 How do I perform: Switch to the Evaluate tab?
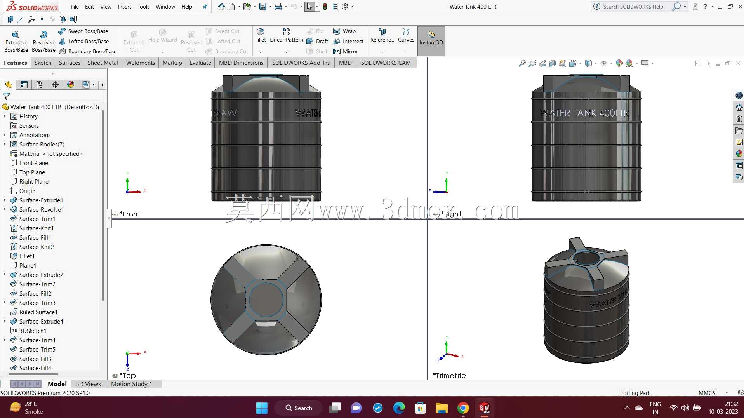tap(200, 63)
